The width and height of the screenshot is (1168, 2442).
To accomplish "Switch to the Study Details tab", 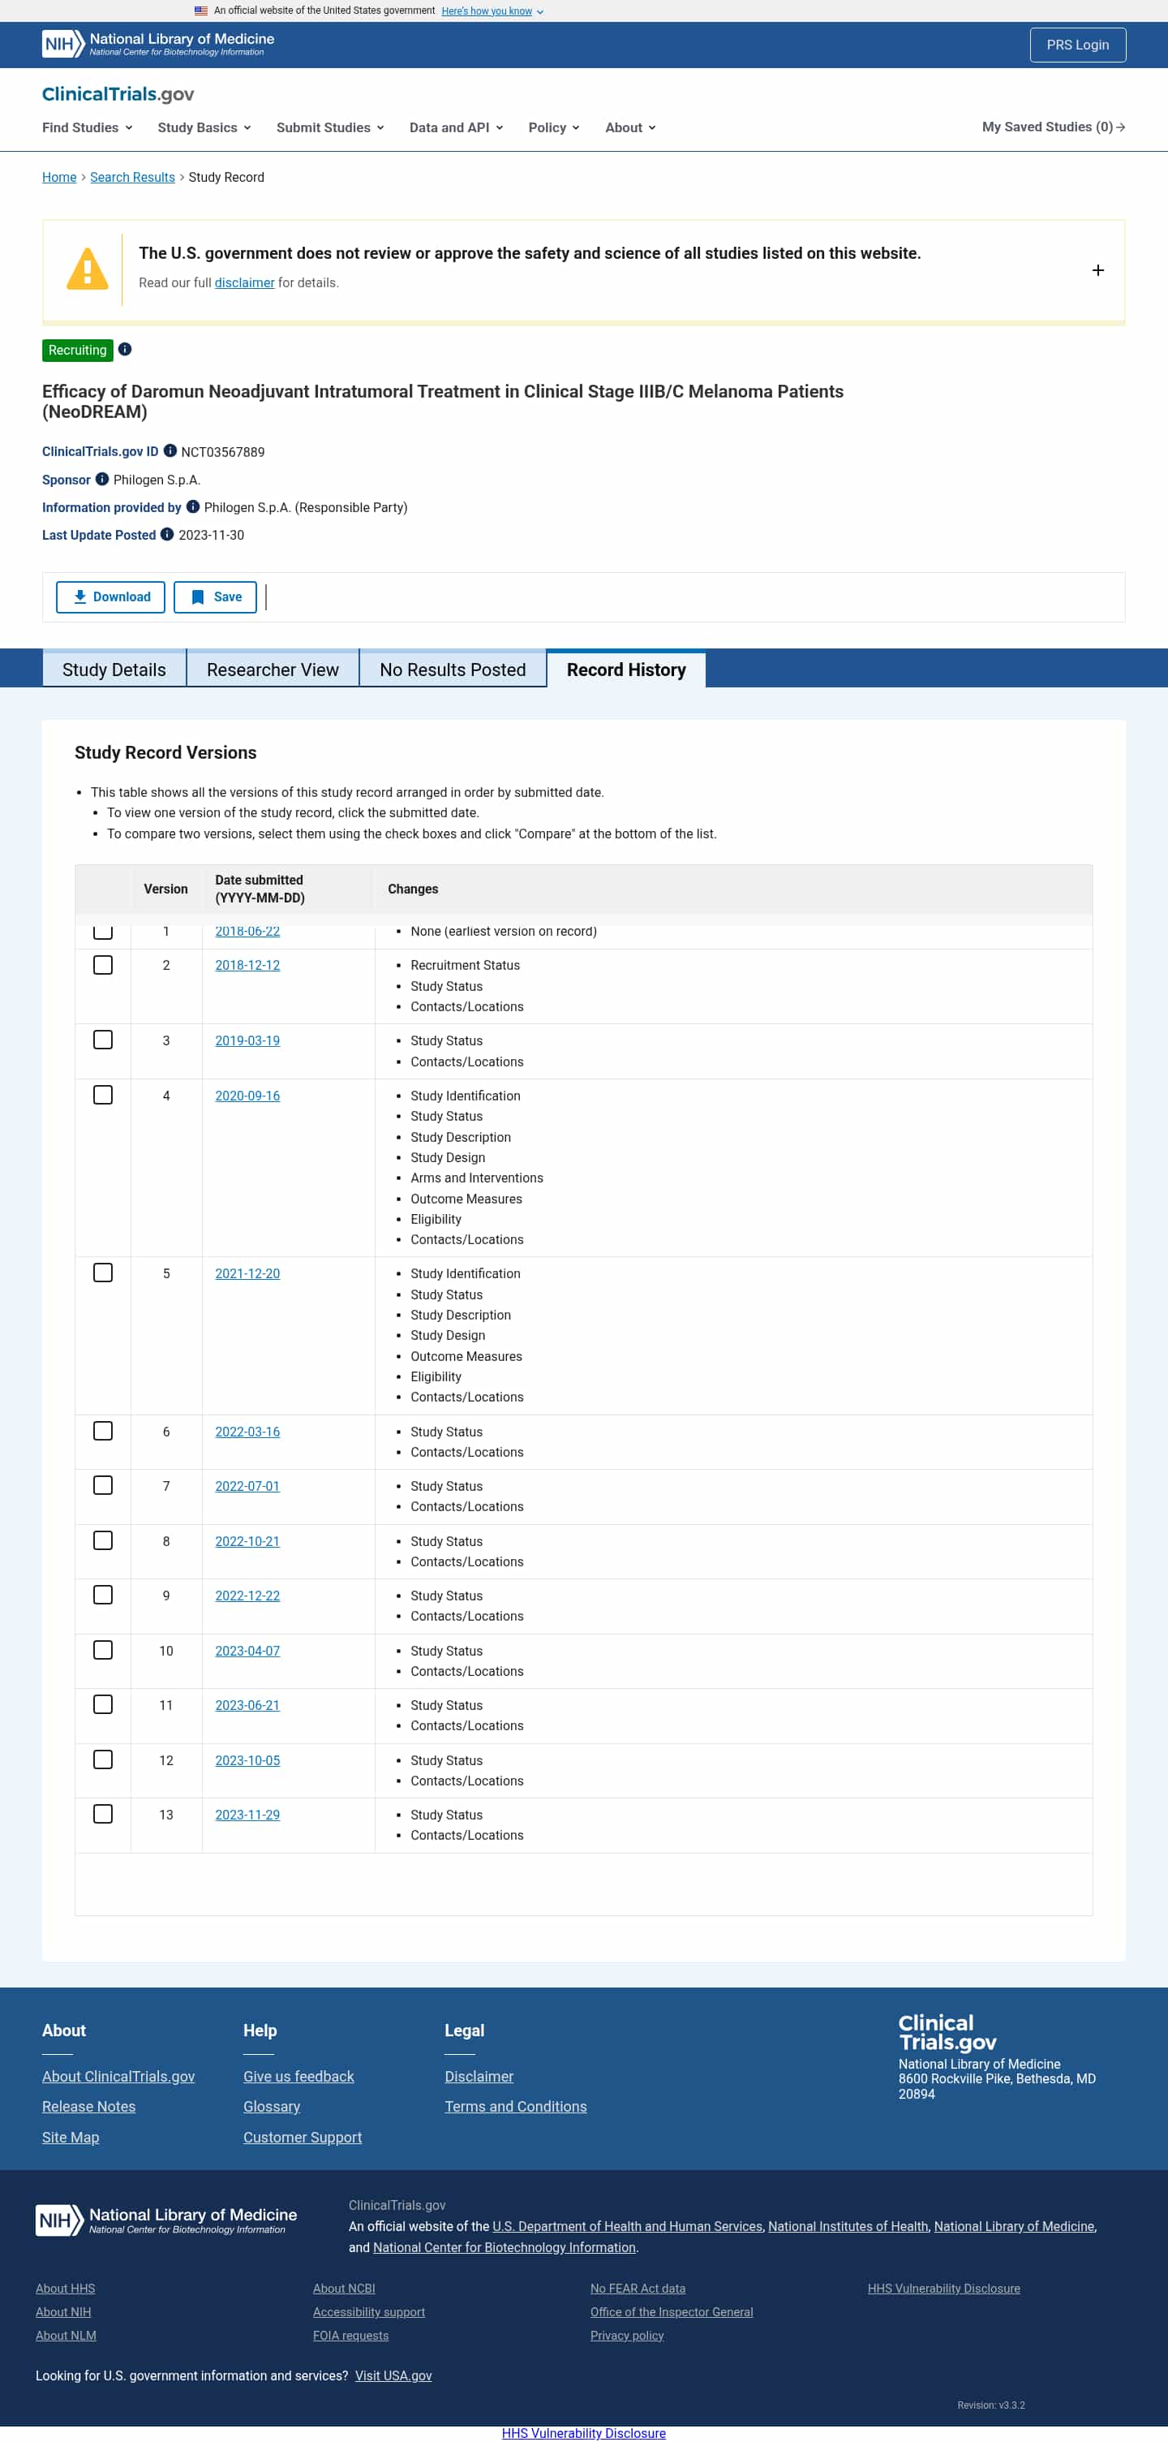I will (x=114, y=670).
